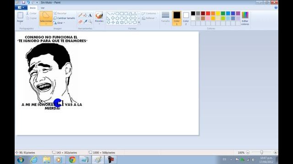
Task: Choose the green color swatch
Action: (x=223, y=13)
